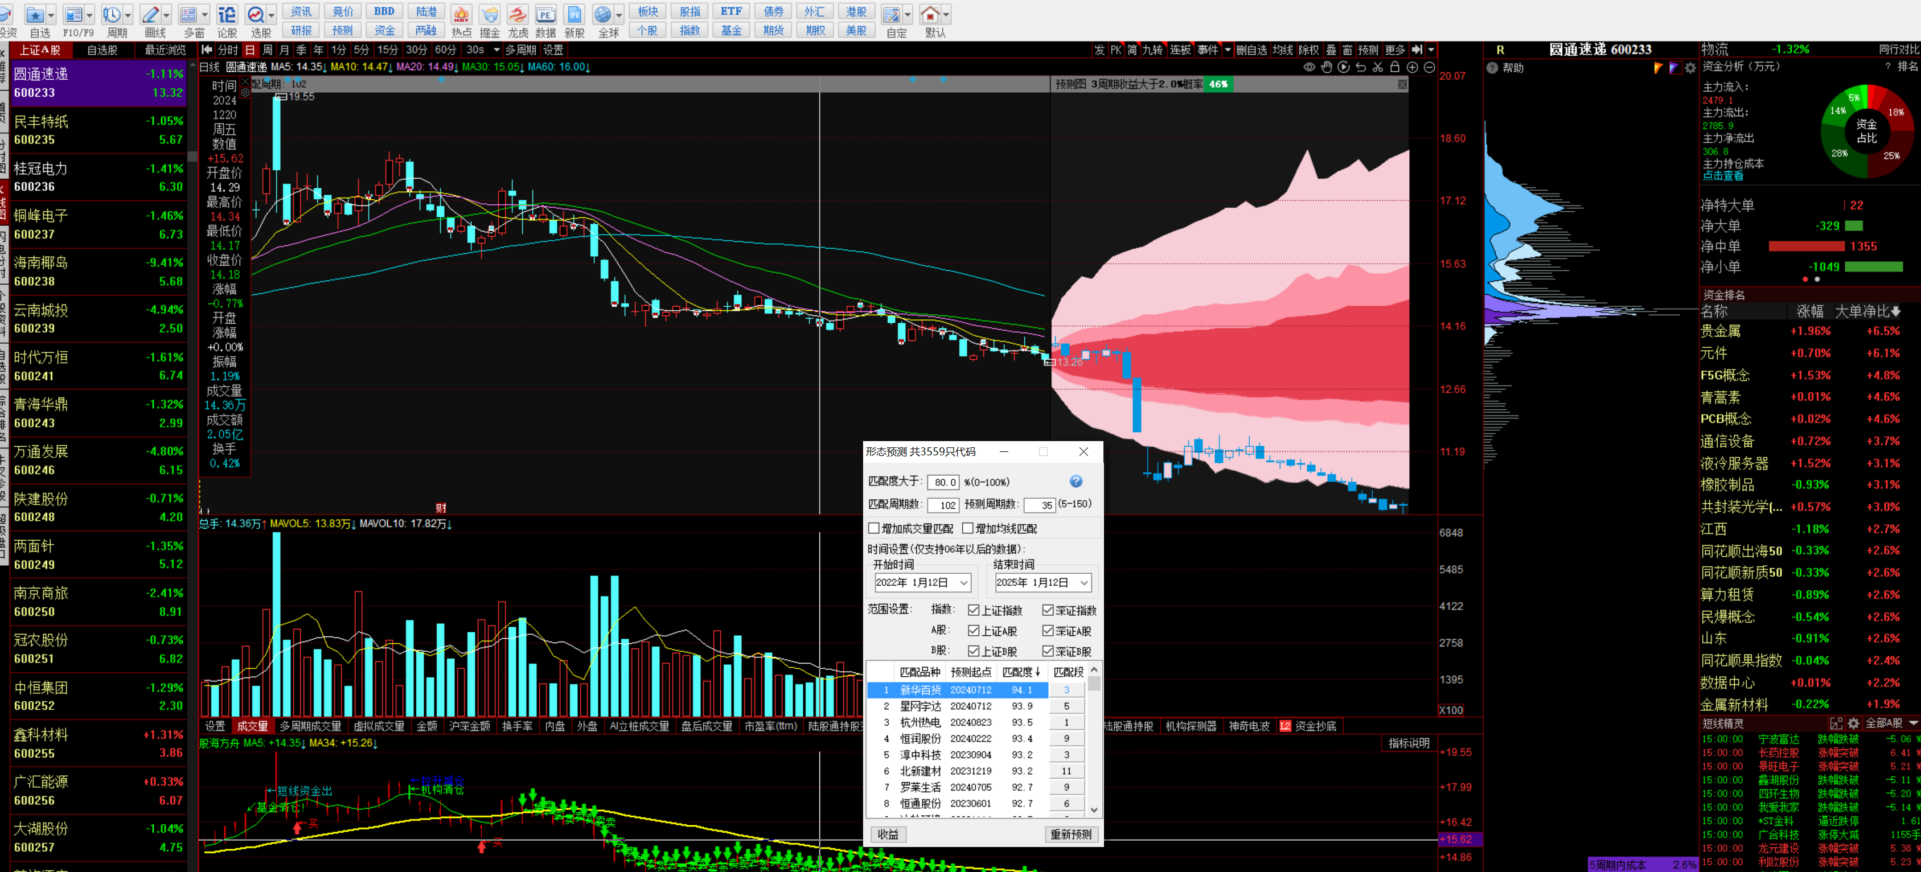Click the scissors icon above chart
Image resolution: width=1921 pixels, height=872 pixels.
coord(1377,67)
